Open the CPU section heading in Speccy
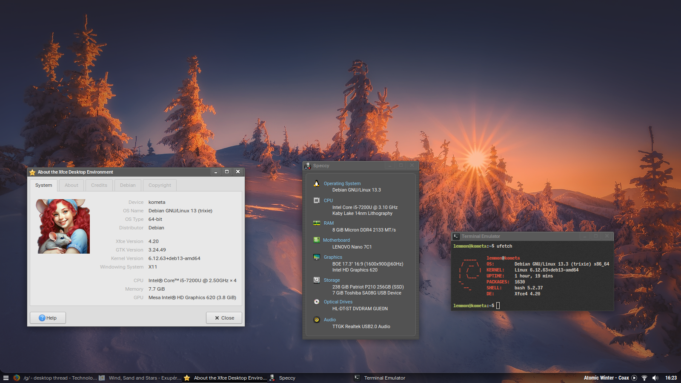 point(329,200)
